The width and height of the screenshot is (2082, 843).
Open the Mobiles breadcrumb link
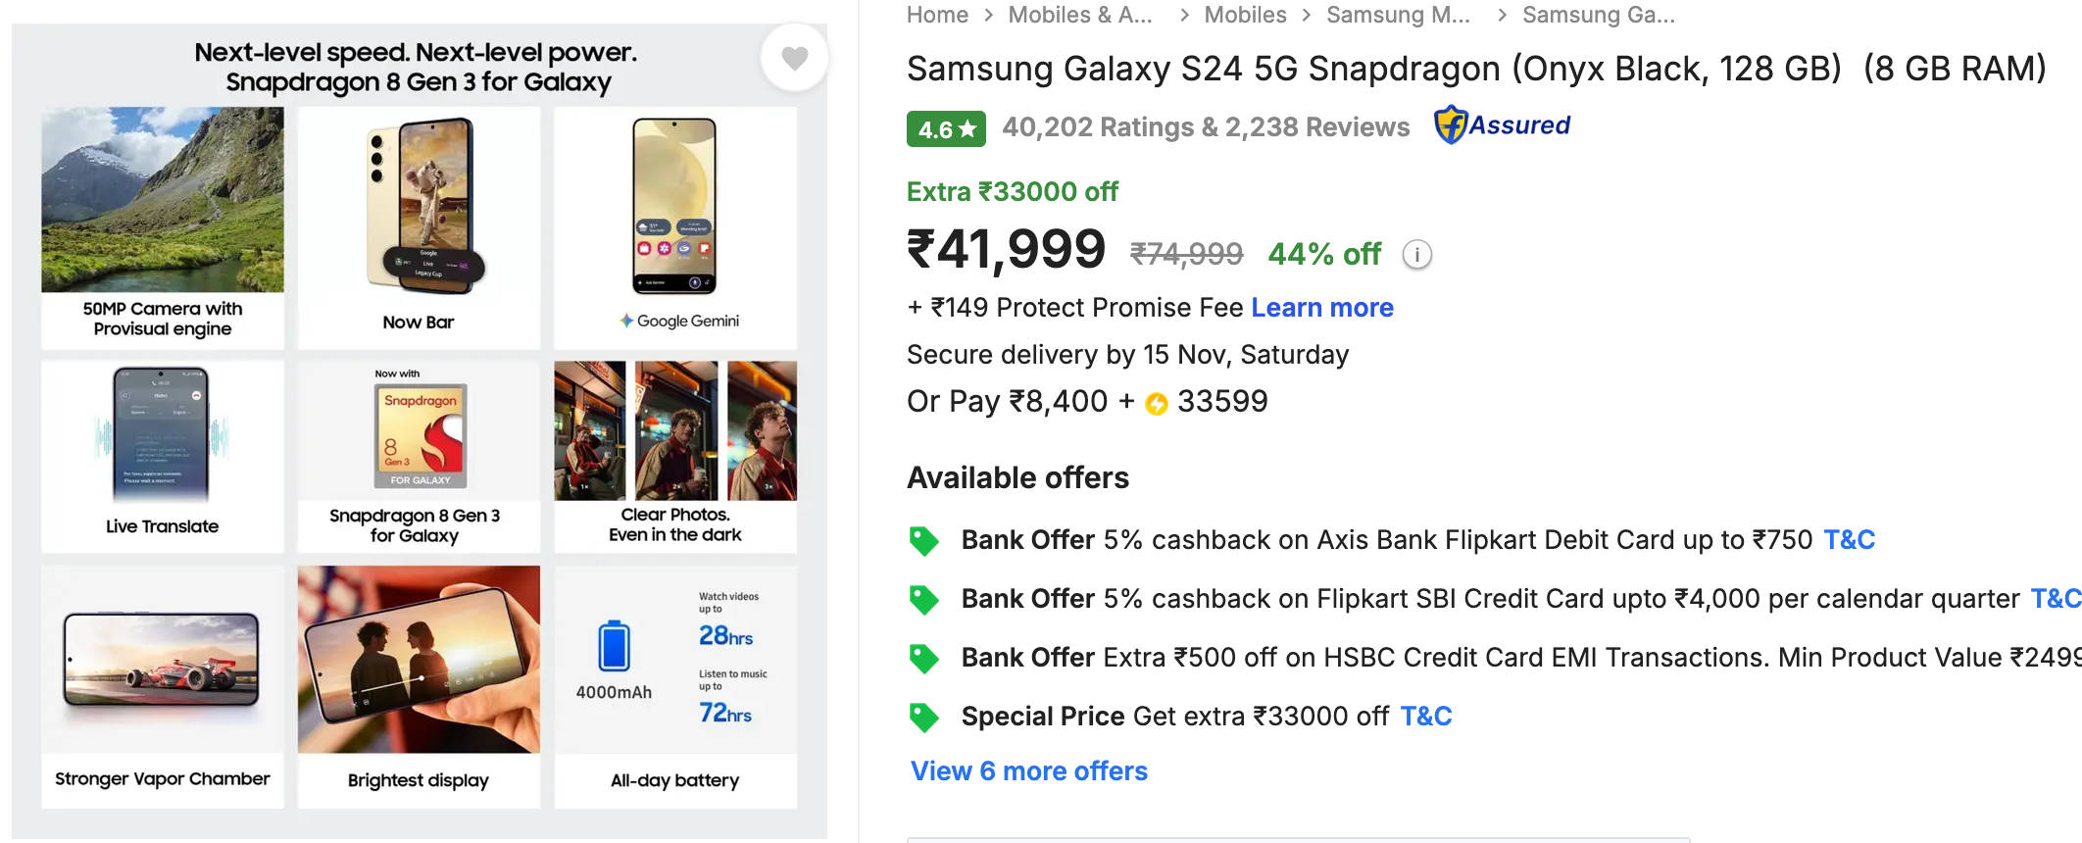coord(1245,15)
